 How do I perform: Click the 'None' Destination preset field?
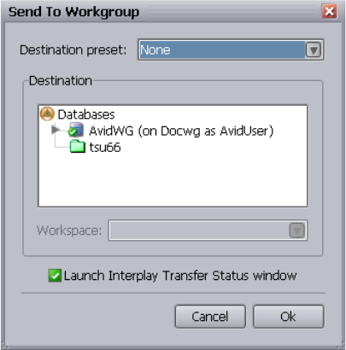[x=222, y=50]
